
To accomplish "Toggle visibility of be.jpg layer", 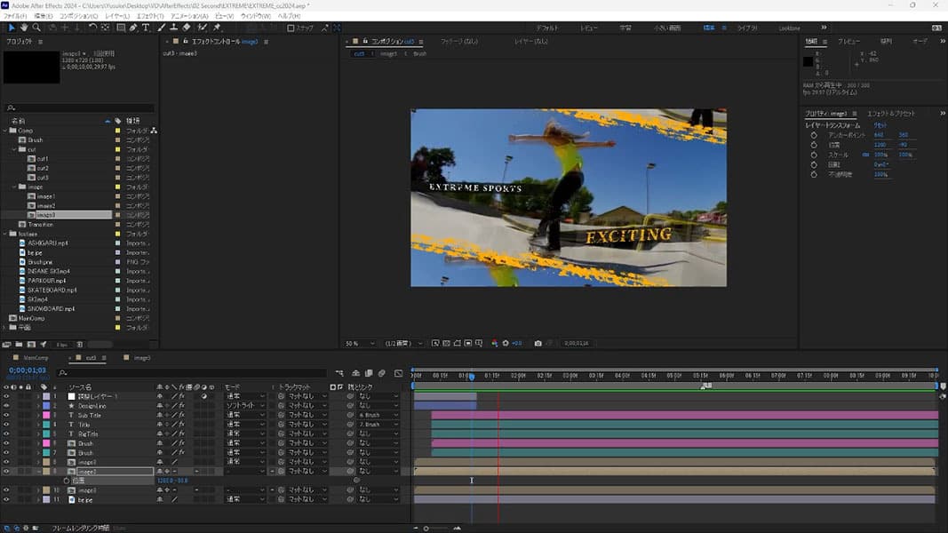I will point(6,500).
